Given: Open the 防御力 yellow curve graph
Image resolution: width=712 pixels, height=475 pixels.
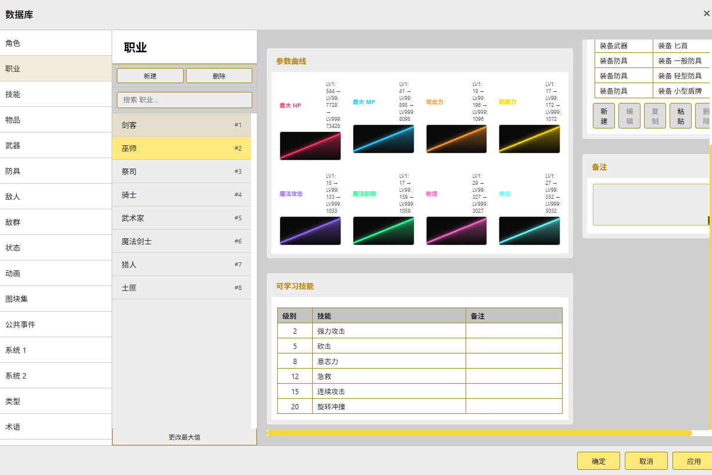Looking at the screenshot, I should tap(529, 139).
